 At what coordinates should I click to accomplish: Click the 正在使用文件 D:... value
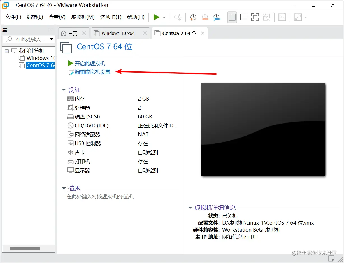click(158, 125)
